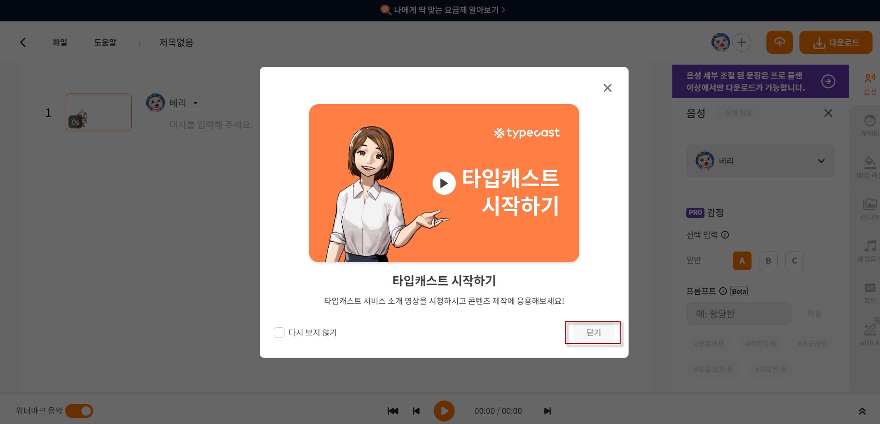This screenshot has height=424, width=880.
Task: Show info for 선택 입력
Action: coord(725,235)
